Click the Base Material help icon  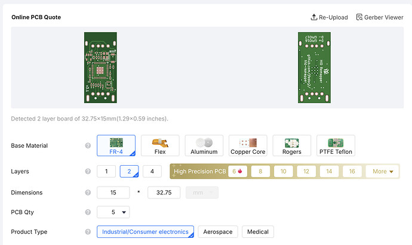pyautogui.click(x=88, y=145)
